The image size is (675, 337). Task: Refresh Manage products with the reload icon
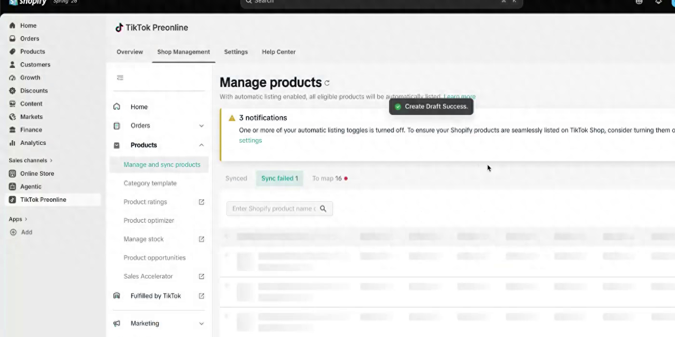(327, 83)
